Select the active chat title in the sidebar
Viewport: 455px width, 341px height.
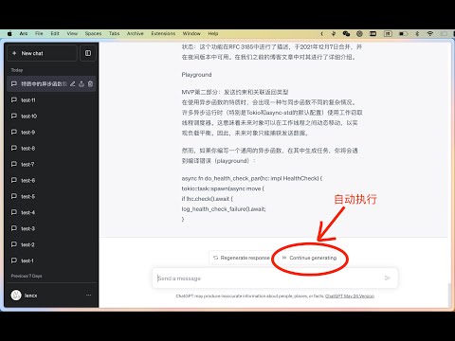[x=44, y=83]
